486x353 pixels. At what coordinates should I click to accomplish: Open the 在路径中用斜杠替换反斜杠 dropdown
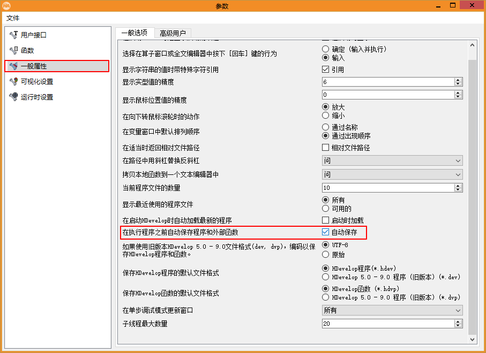click(392, 160)
